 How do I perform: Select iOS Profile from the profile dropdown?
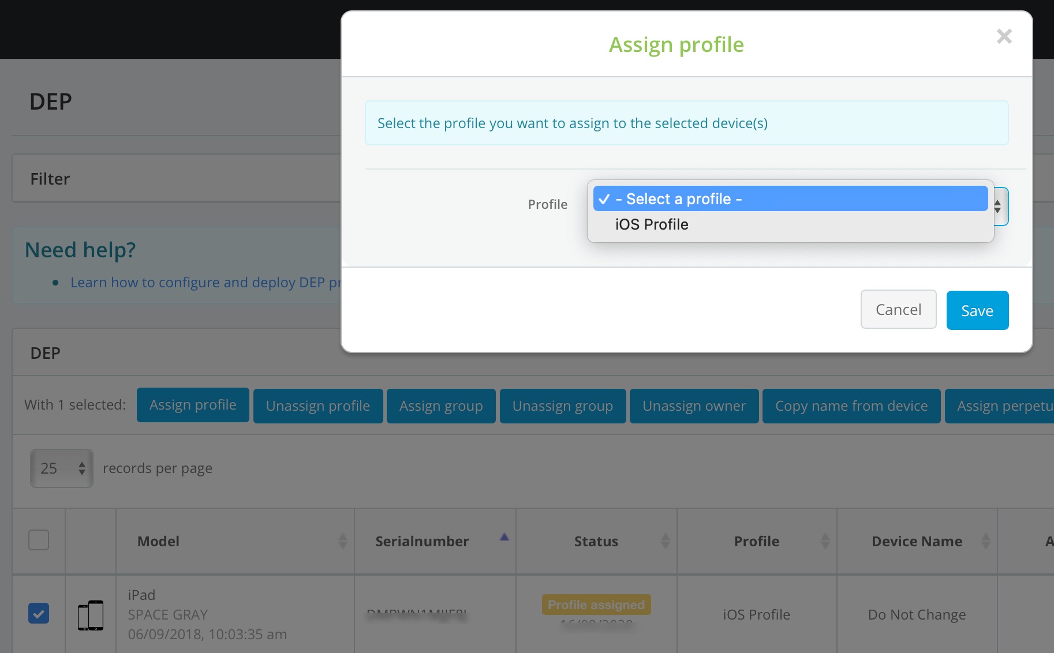pyautogui.click(x=651, y=224)
